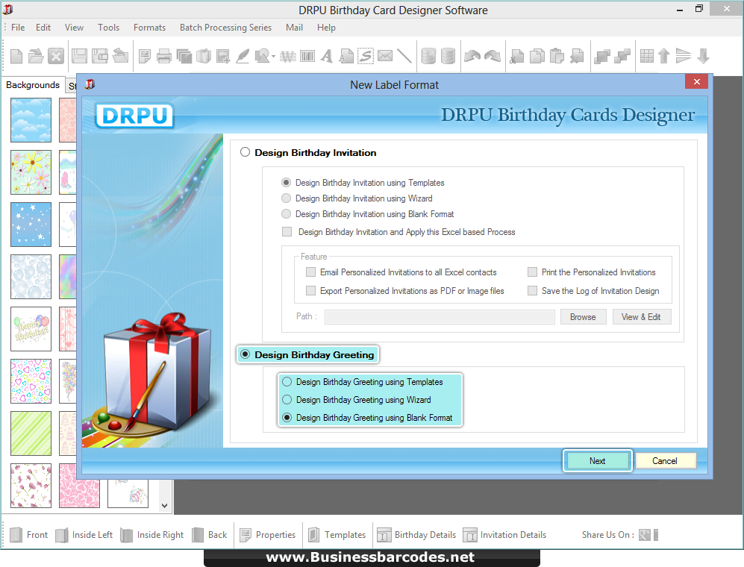Viewport: 744px width, 567px height.
Task: Open the shapes tool dropdown arrow
Action: (274, 57)
